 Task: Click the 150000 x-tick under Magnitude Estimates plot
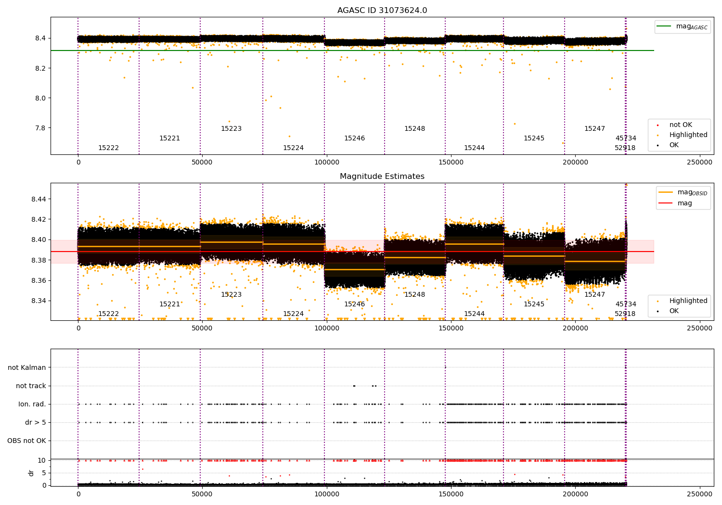point(451,328)
